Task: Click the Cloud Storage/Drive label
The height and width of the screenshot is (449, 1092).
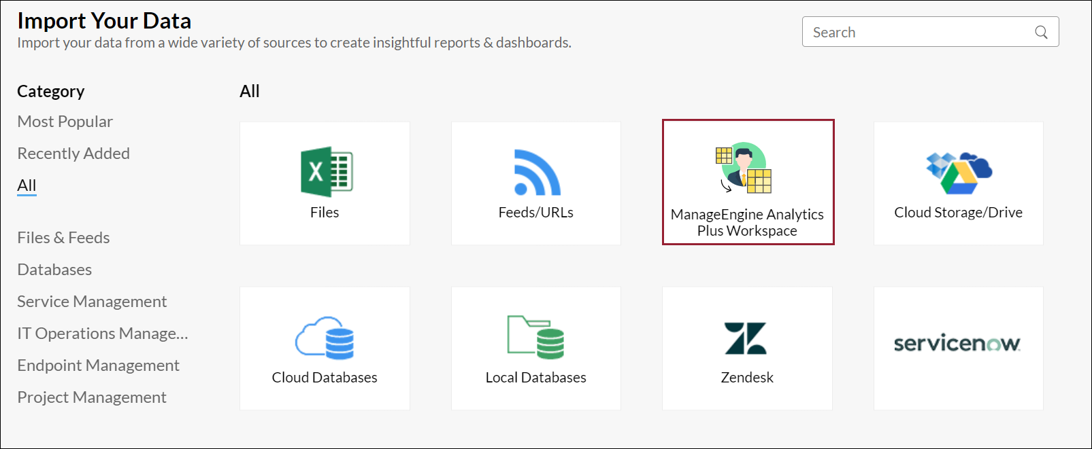Action: click(x=959, y=213)
